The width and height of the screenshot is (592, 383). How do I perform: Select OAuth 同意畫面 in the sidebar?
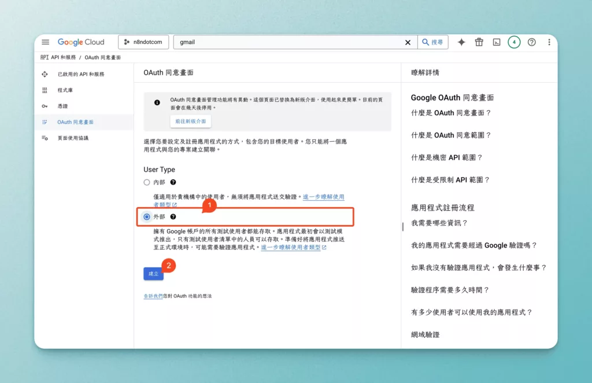click(75, 122)
